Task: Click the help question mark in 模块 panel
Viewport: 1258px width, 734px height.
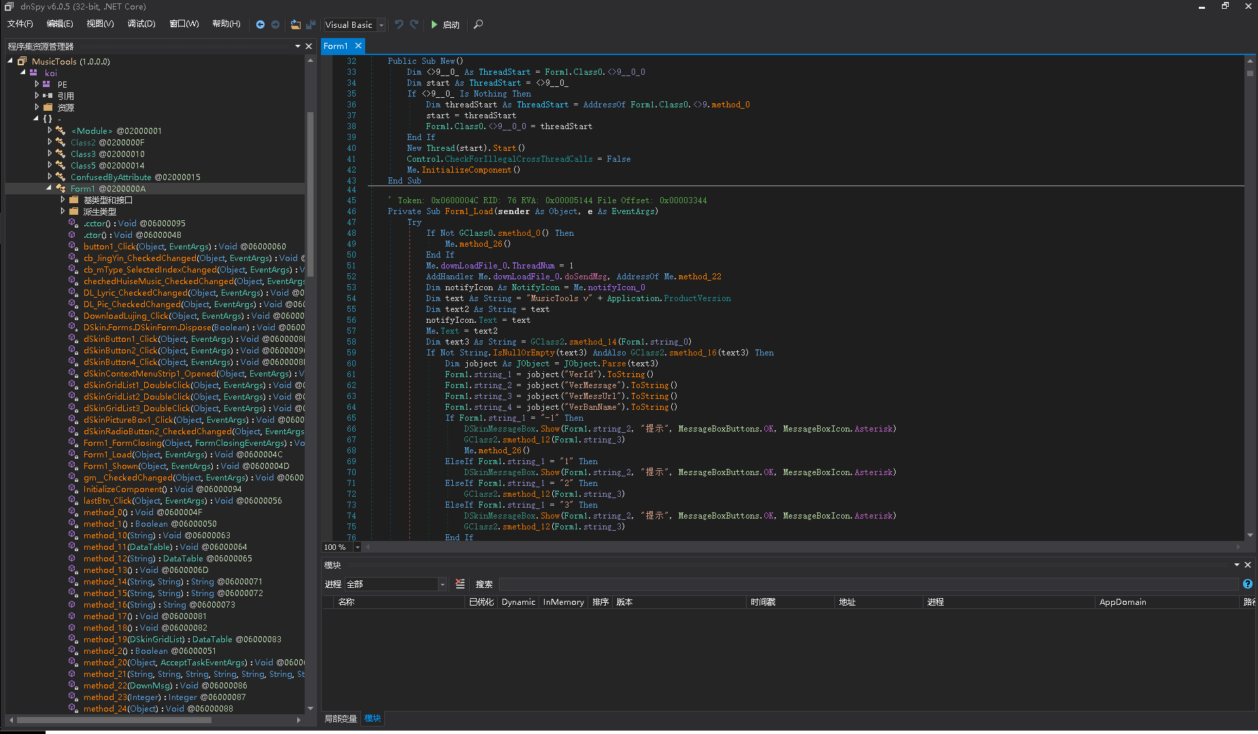Action: pyautogui.click(x=1248, y=584)
